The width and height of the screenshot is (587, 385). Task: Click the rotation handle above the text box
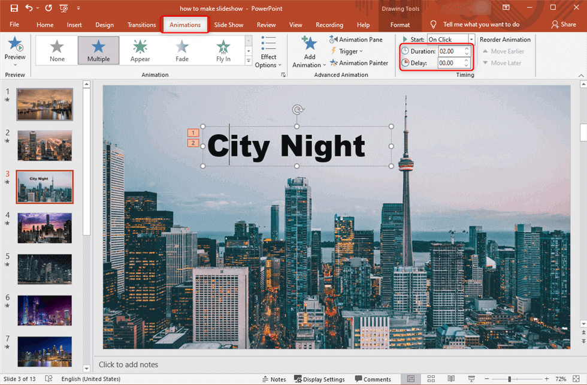(298, 110)
